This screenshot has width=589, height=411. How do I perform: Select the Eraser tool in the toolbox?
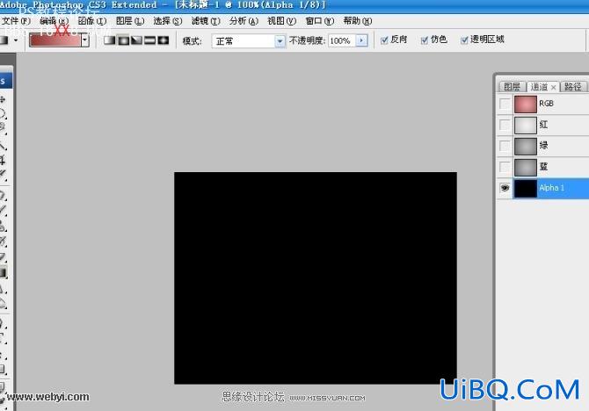tap(3, 257)
